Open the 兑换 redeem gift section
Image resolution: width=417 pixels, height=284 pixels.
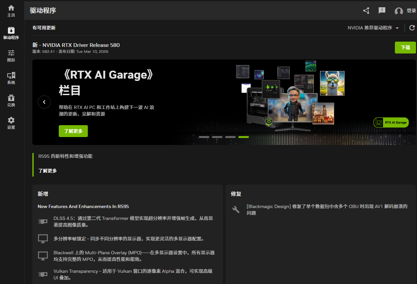click(11, 101)
